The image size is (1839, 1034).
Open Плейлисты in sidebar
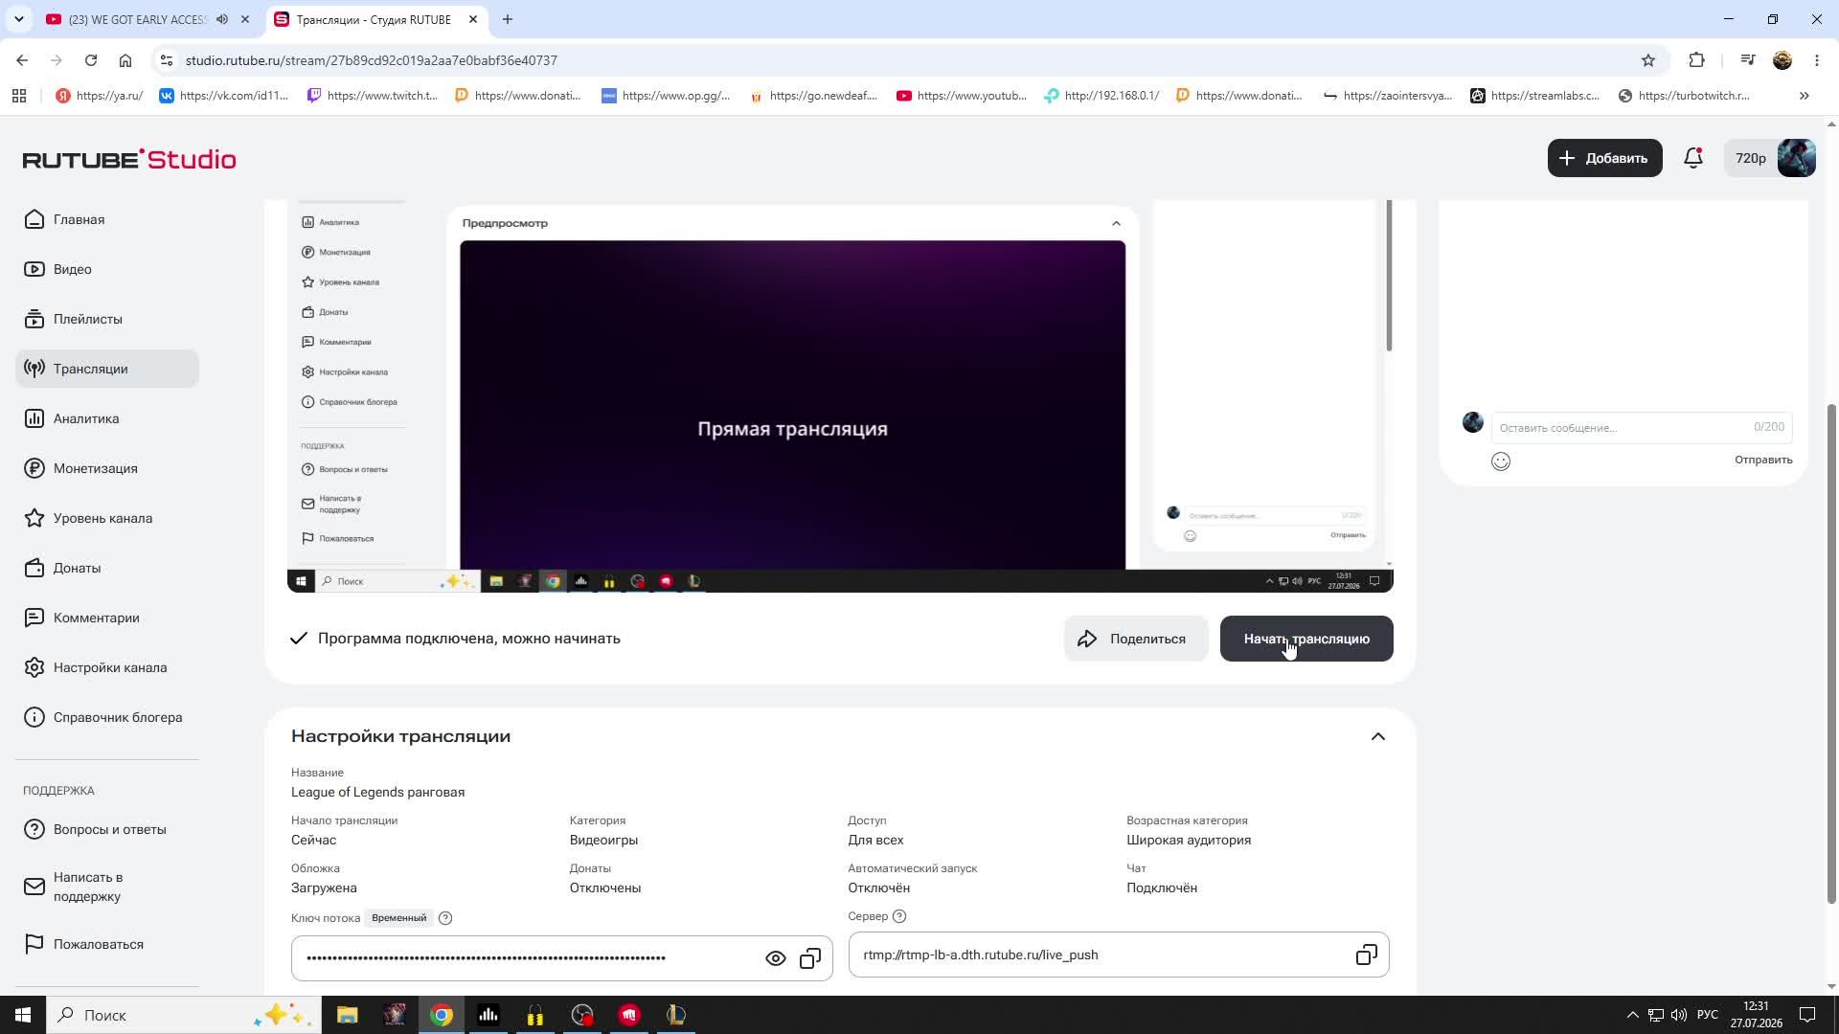106,319
